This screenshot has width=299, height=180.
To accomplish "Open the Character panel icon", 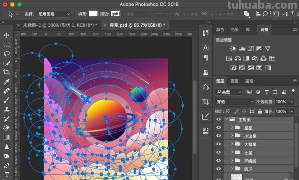I will (206, 48).
